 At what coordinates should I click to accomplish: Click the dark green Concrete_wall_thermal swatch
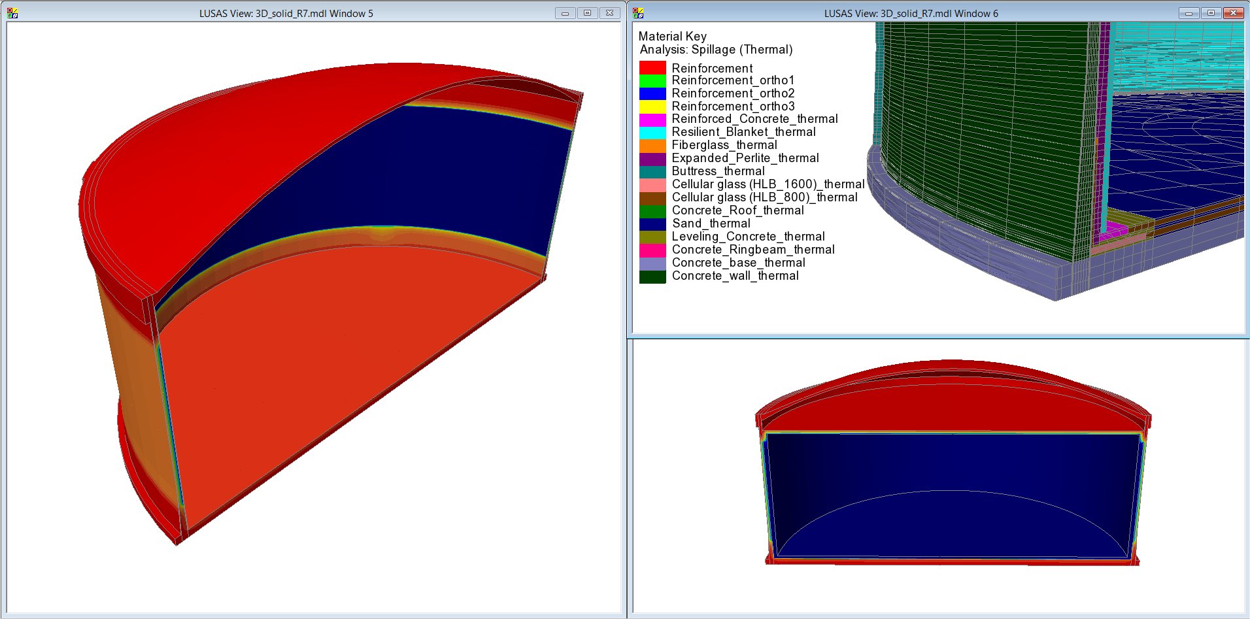click(x=652, y=276)
